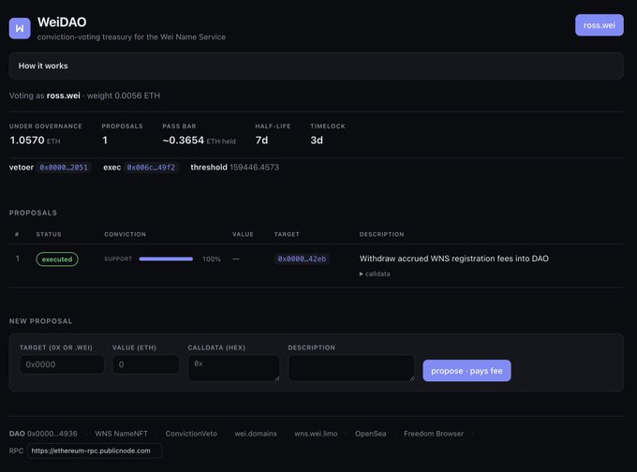Focus the Calldata (hex) text area
The image size is (637, 472).
pos(233,368)
